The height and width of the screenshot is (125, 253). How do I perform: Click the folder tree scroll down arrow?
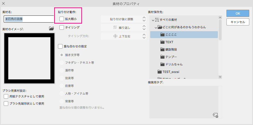point(220,77)
